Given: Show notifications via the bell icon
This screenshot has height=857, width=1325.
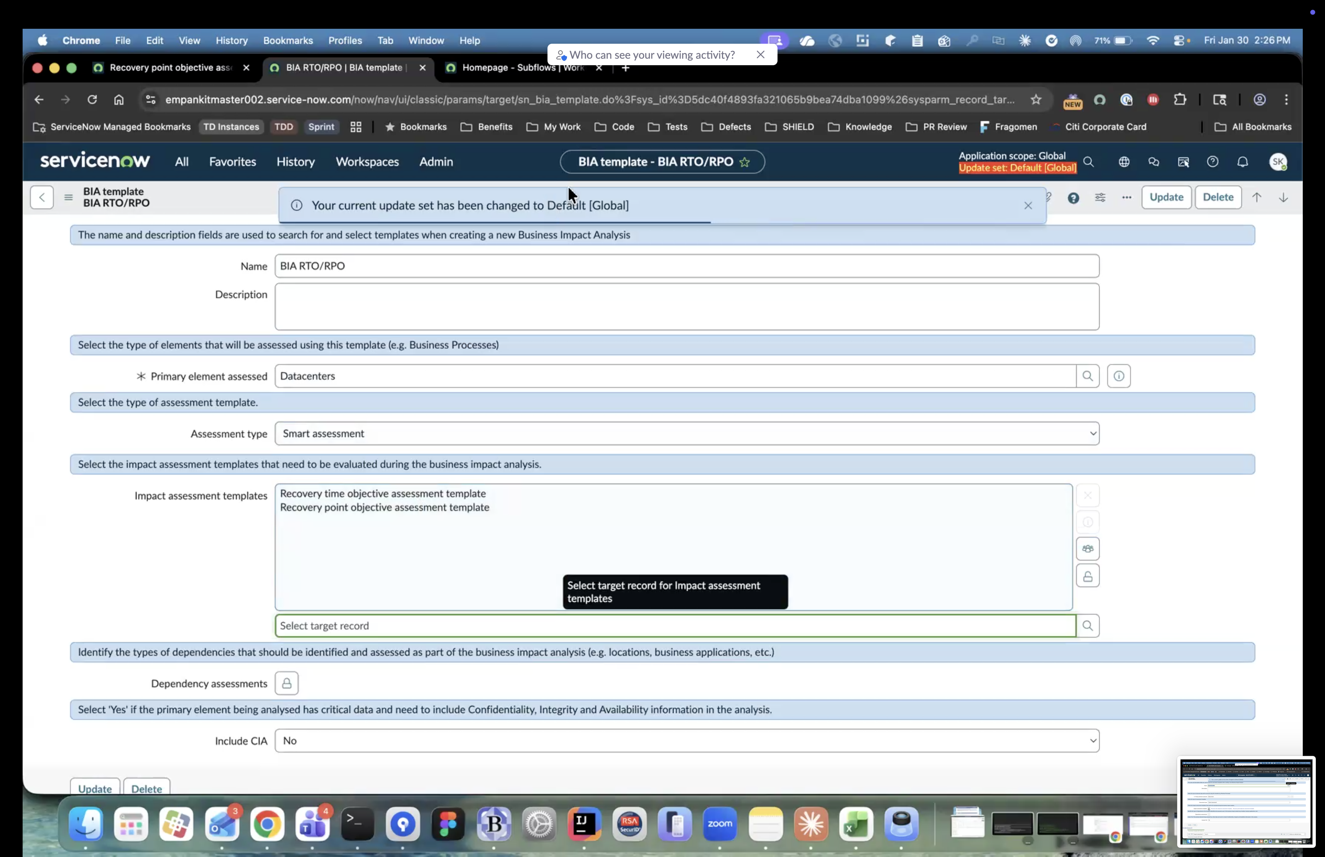Looking at the screenshot, I should point(1243,162).
